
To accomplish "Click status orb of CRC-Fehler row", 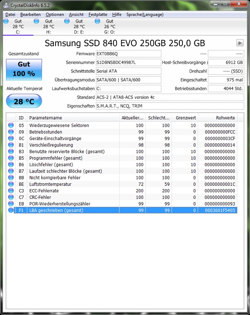I will click(11, 197).
